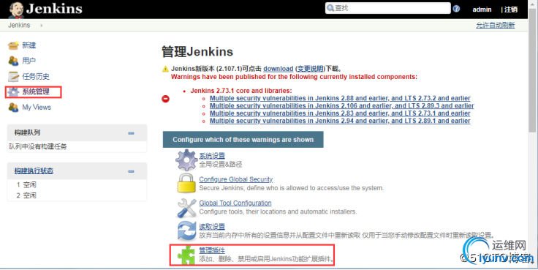The image size is (538, 270).
Task: Click the 用户 people icon
Action: pos(13,61)
